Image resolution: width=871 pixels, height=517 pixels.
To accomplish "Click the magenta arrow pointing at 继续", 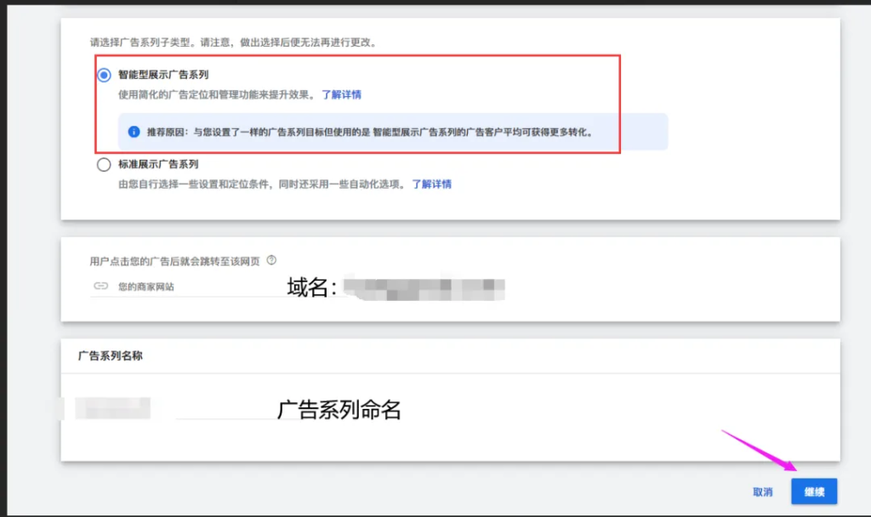I will click(x=760, y=450).
